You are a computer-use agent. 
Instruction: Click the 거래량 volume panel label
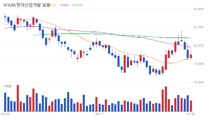(8, 86)
